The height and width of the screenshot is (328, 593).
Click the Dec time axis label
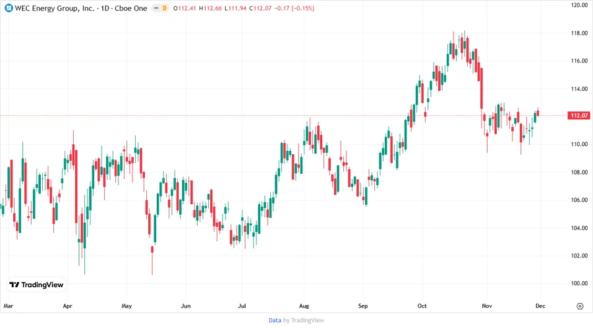click(540, 306)
